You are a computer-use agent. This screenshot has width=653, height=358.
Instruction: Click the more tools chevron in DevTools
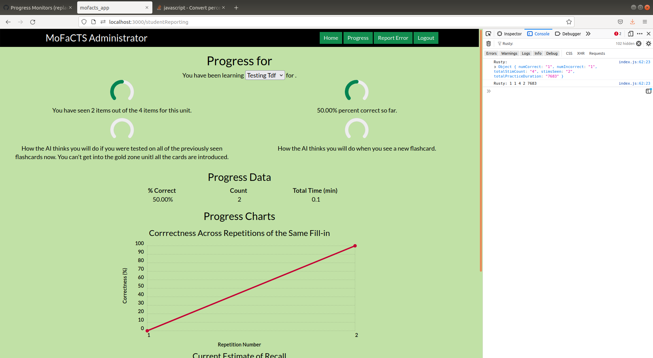pos(588,34)
